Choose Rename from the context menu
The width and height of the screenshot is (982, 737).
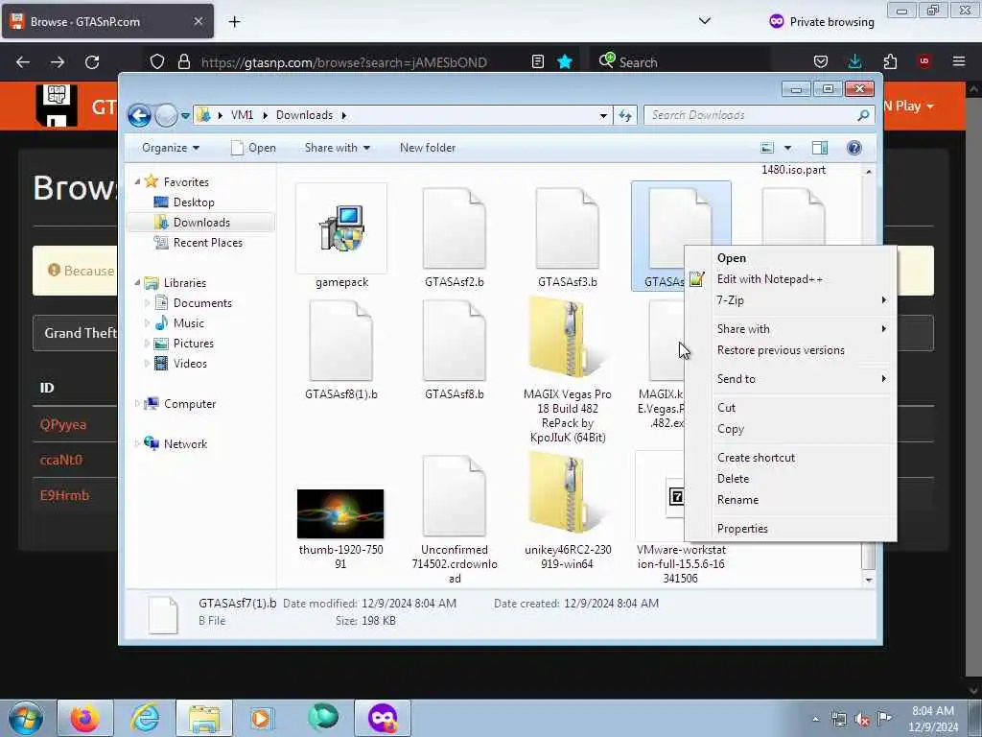(x=790, y=500)
